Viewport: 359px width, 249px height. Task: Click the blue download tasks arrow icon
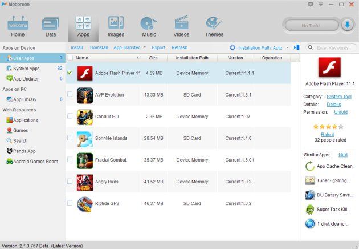click(348, 25)
